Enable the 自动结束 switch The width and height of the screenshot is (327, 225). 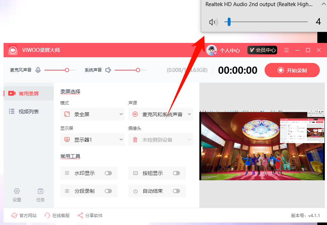[176, 191]
